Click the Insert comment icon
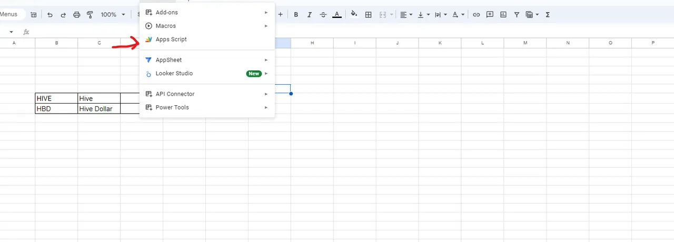 click(490, 15)
